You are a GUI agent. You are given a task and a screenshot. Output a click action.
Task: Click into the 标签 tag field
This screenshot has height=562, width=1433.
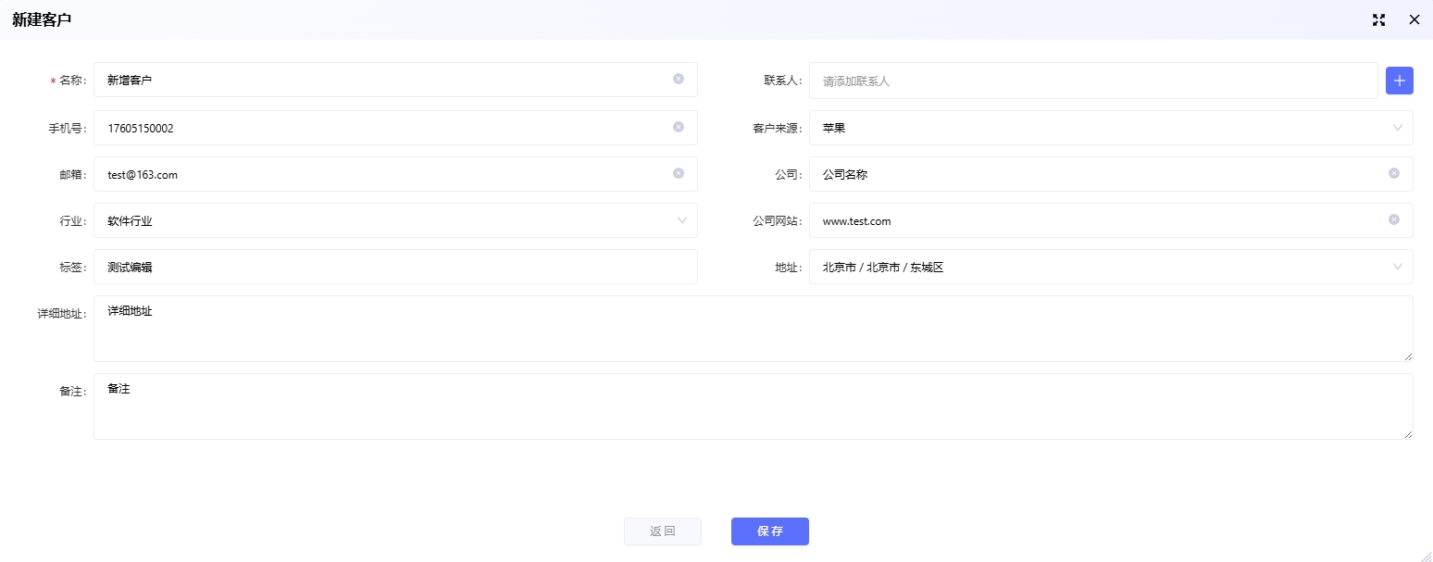(x=395, y=267)
